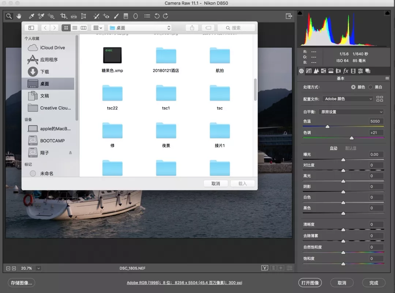The height and width of the screenshot is (293, 395).
Task: Open the Tone Curve panel tab
Action: point(309,71)
